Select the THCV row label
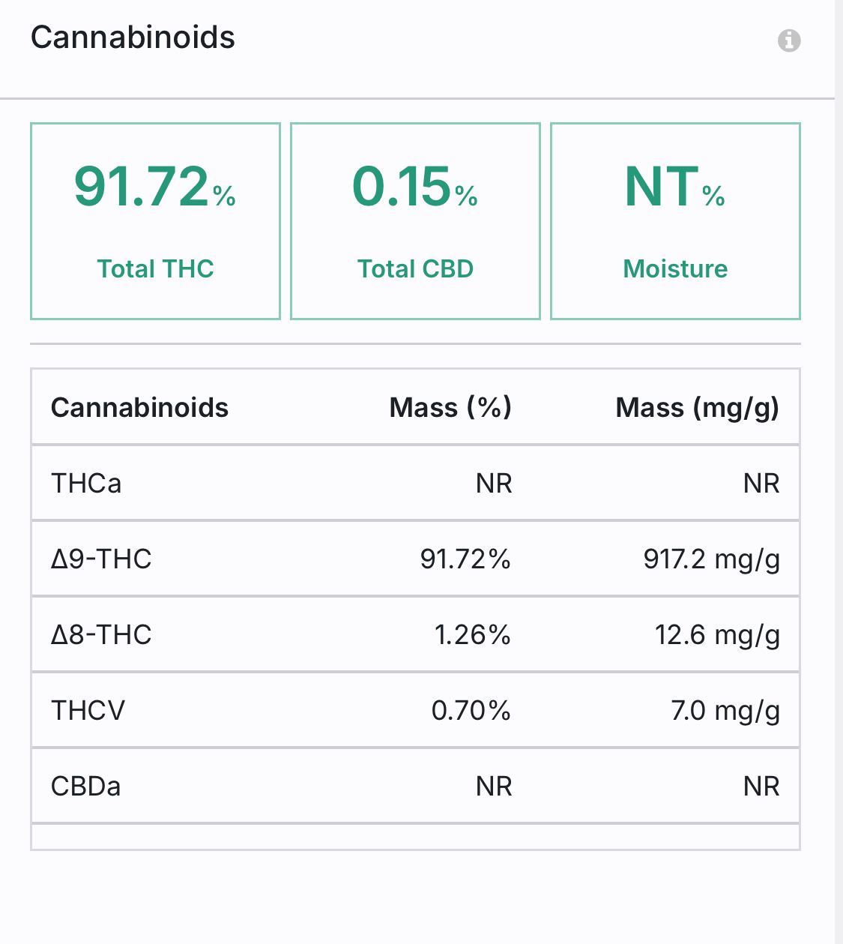Image resolution: width=843 pixels, height=944 pixels. (88, 710)
